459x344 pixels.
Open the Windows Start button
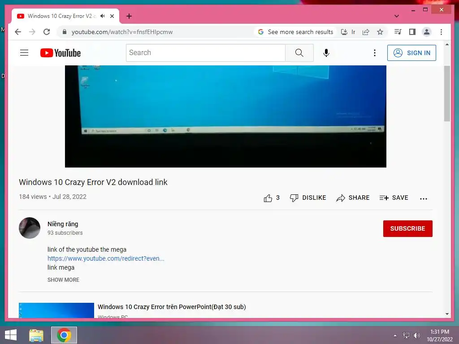click(11, 335)
